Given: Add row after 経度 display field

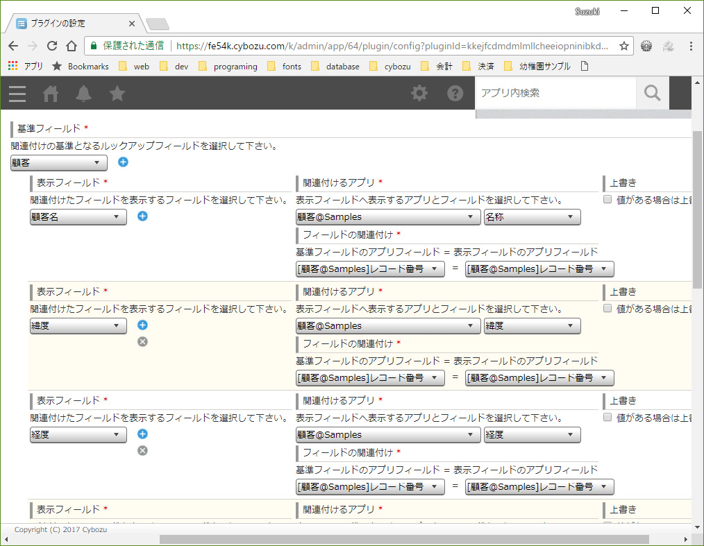Looking at the screenshot, I should click(142, 434).
